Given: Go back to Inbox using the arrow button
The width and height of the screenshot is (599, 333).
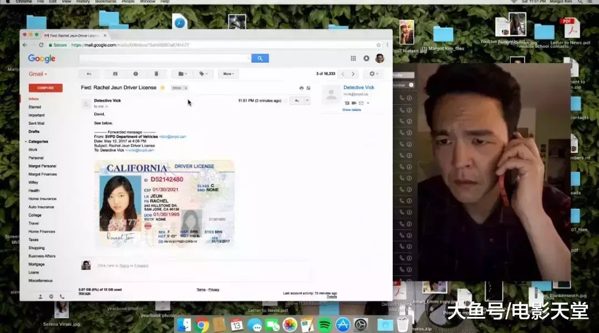Looking at the screenshot, I should click(x=89, y=74).
